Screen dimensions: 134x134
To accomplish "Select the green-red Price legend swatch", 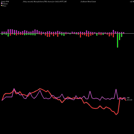I will point(2,6).
